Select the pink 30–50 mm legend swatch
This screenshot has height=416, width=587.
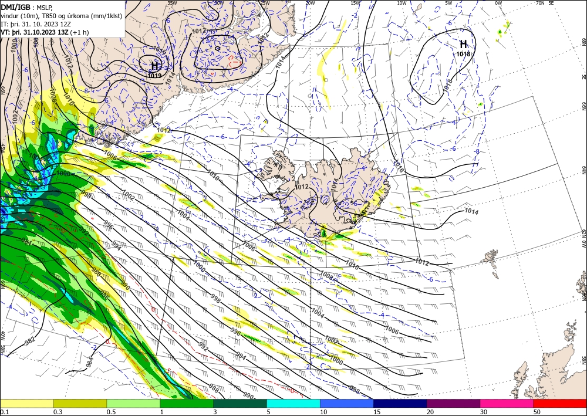pos(507,403)
